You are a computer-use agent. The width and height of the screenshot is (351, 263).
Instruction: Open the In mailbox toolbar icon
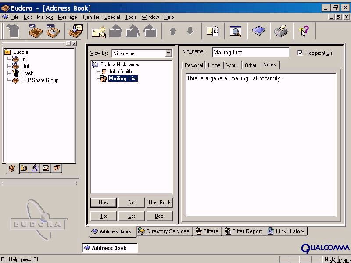point(36,31)
